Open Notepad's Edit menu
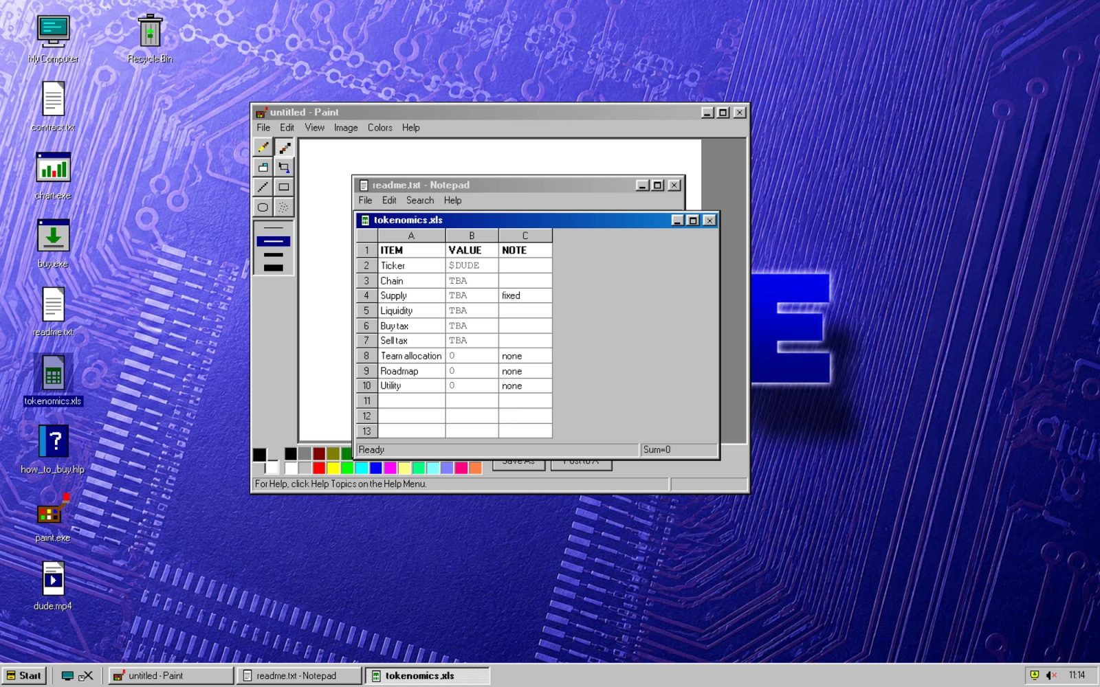Viewport: 1100px width, 687px height. click(389, 201)
